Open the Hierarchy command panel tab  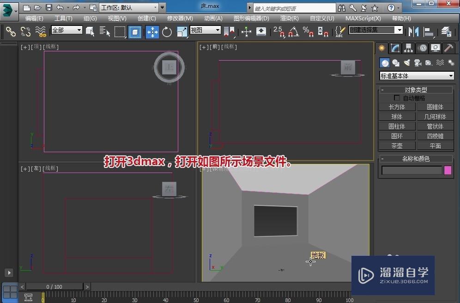(x=408, y=48)
